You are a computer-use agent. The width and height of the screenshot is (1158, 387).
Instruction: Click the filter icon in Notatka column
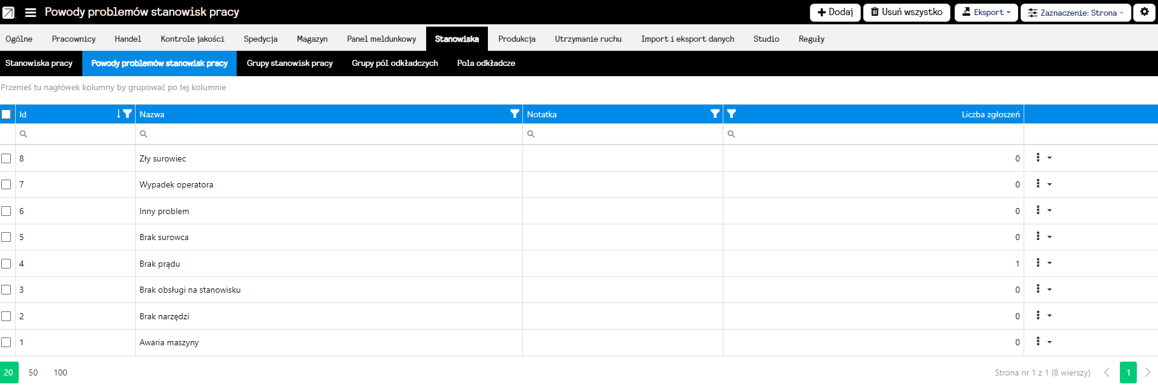coord(715,114)
